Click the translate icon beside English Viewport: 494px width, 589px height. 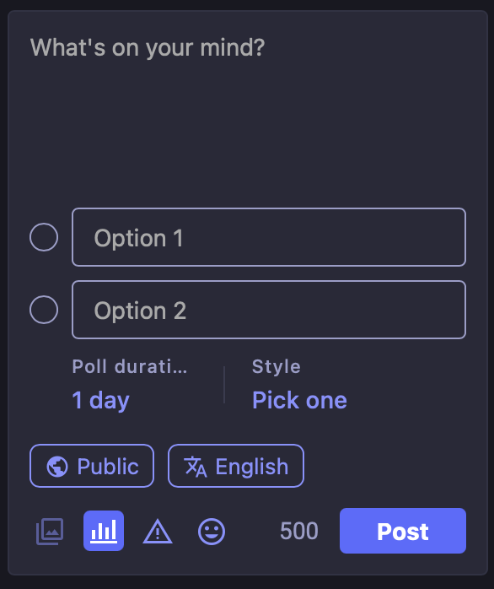click(x=196, y=467)
